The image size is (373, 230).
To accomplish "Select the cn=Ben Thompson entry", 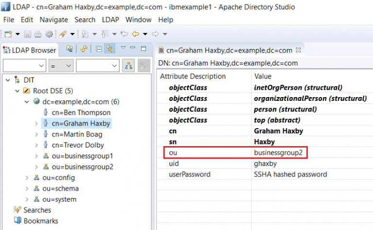I will pos(81,113).
